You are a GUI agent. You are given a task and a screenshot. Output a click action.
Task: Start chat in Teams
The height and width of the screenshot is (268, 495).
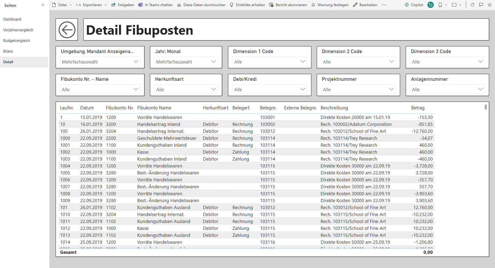(x=156, y=5)
